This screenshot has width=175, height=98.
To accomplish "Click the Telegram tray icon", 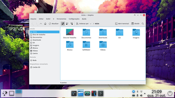I will pos(134,91).
